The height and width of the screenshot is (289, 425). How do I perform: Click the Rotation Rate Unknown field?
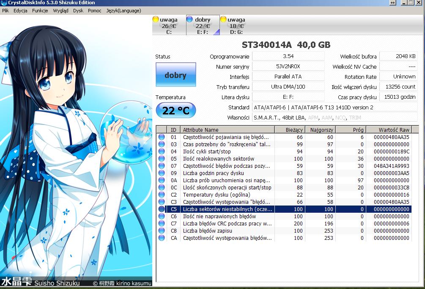[398, 77]
